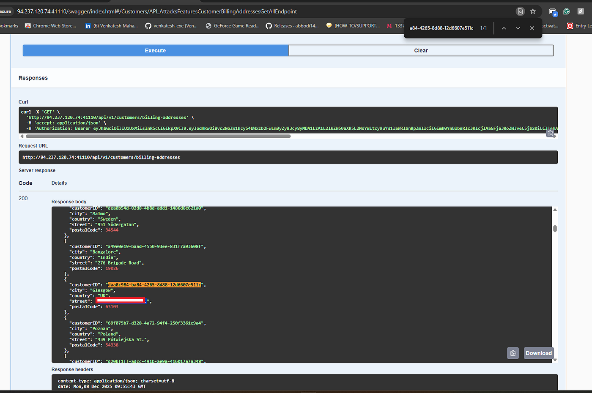Open the Grammarly extension icon
Viewport: 592px width, 393px height.
coord(567,11)
